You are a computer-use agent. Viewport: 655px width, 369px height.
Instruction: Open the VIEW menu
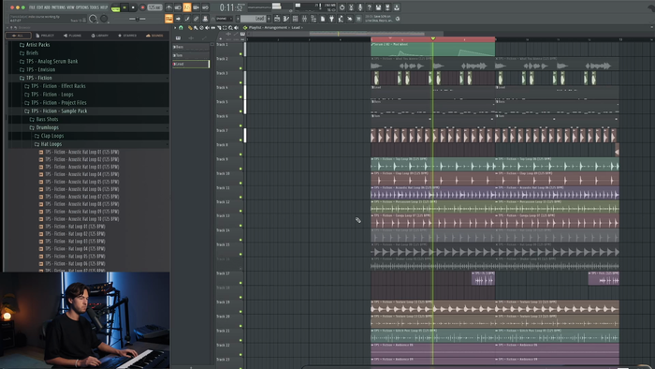coord(70,7)
